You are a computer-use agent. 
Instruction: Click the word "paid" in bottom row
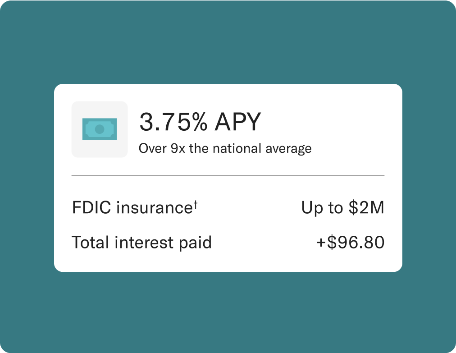pyautogui.click(x=195, y=243)
